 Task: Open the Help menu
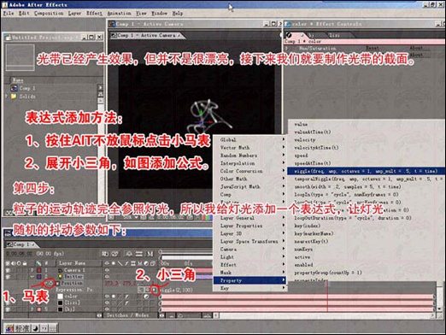pos(178,14)
